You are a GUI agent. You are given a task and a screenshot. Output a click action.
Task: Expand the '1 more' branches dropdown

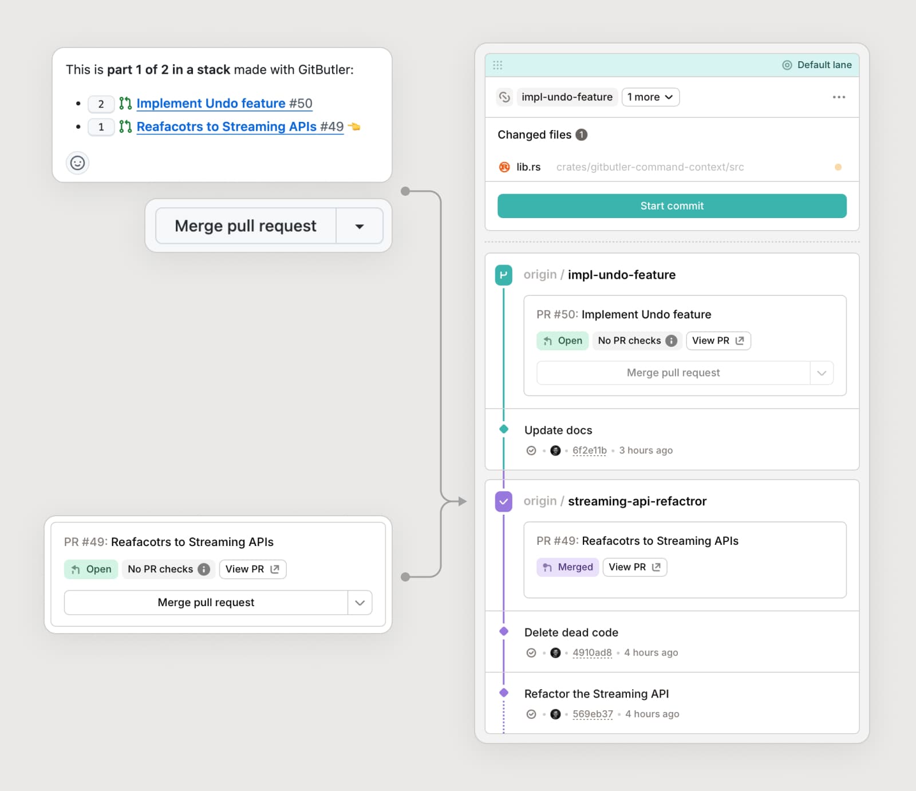[x=650, y=97]
